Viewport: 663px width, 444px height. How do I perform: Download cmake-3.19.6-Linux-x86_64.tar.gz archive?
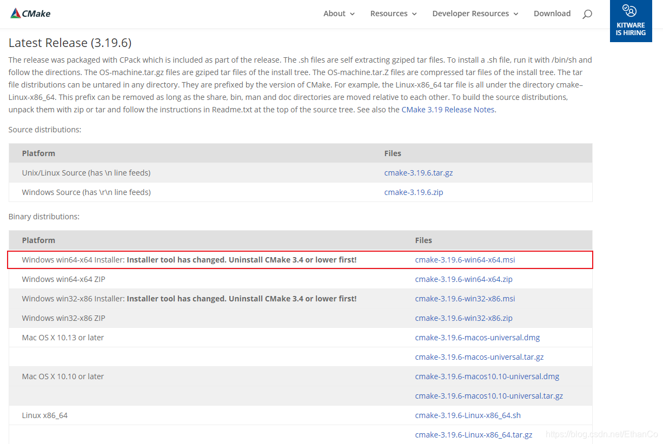point(474,435)
